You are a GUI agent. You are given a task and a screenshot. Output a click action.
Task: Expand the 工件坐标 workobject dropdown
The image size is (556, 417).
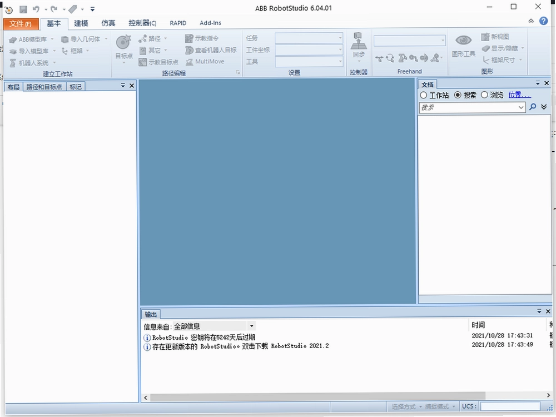[x=340, y=49]
